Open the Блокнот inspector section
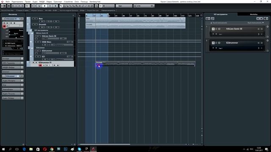Viewport: 271px width, 152px height. (13, 72)
